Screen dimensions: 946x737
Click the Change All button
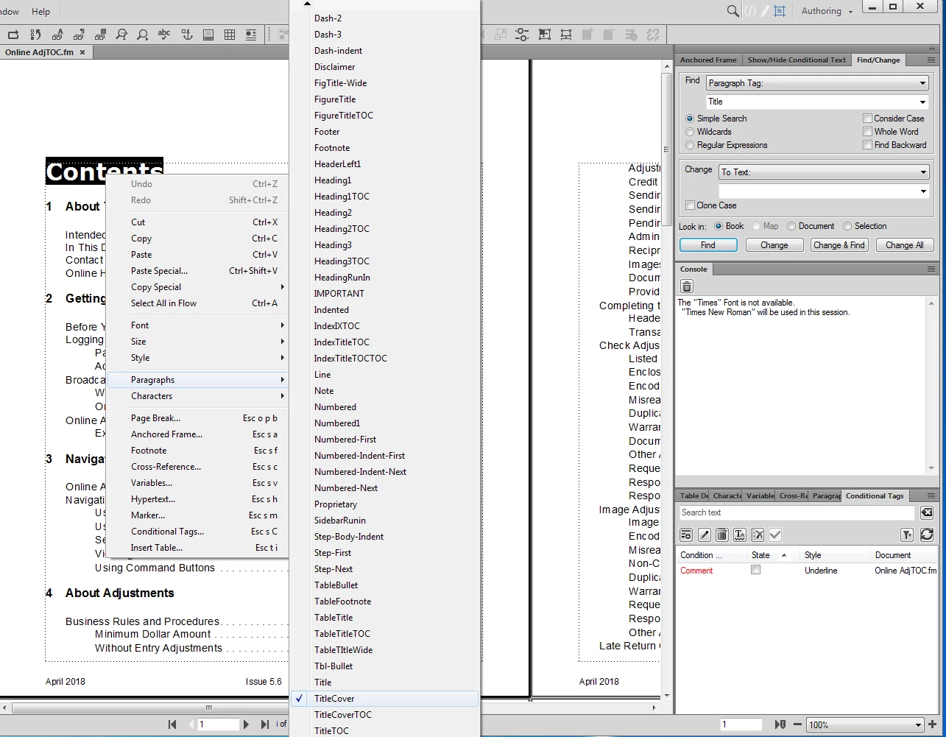[x=905, y=245]
